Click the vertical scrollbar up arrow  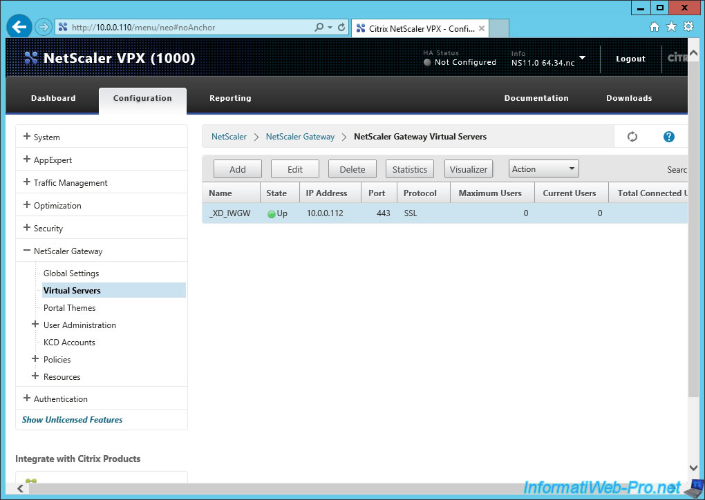click(693, 53)
